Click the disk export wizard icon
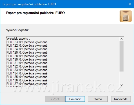The height and width of the screenshot is (105, 134). click(126, 16)
